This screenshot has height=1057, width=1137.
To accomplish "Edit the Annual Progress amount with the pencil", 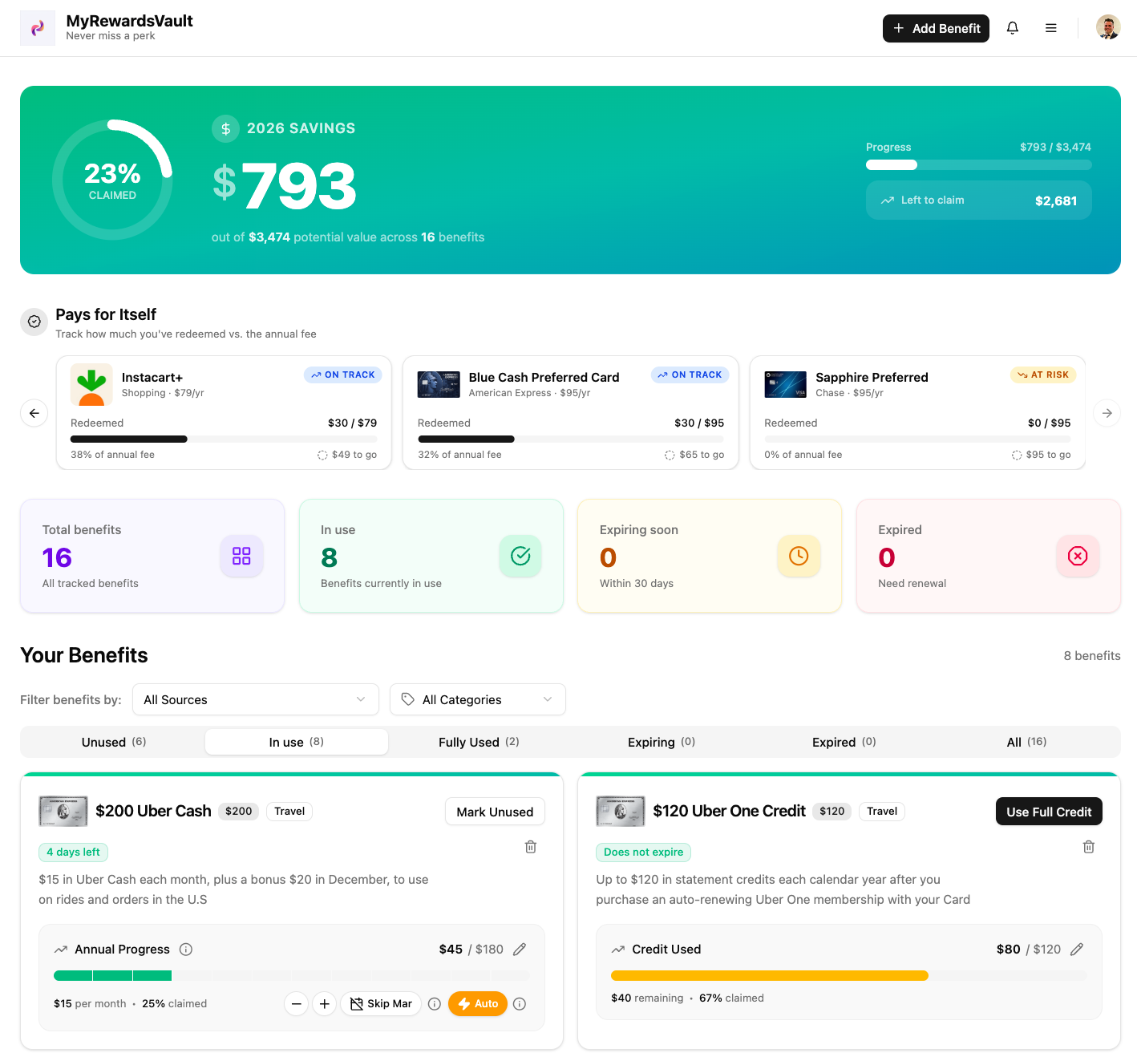I will 519,949.
